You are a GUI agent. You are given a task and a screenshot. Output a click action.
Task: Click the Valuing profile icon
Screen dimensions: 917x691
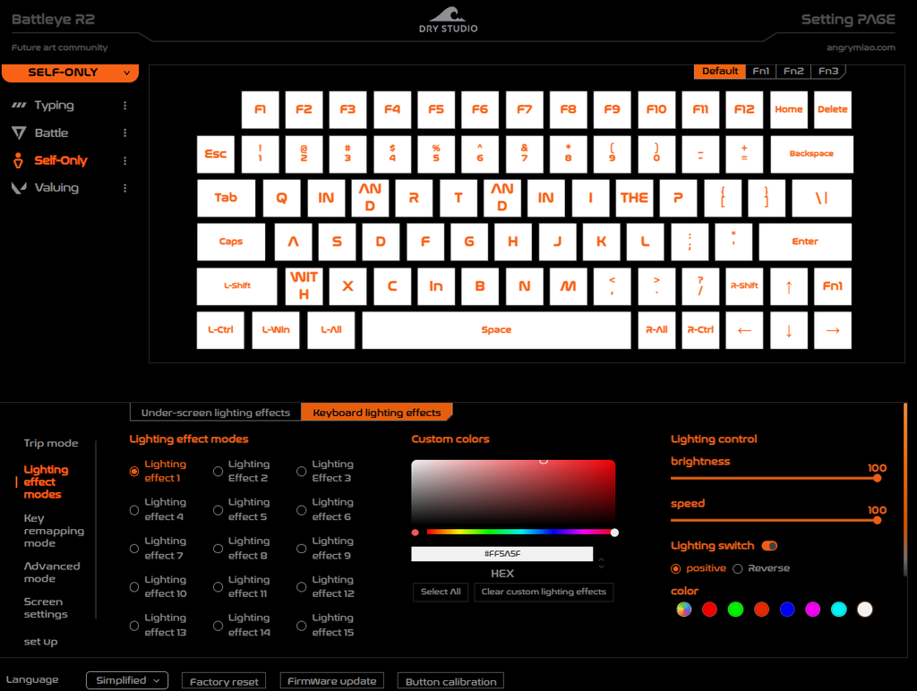[x=19, y=188]
